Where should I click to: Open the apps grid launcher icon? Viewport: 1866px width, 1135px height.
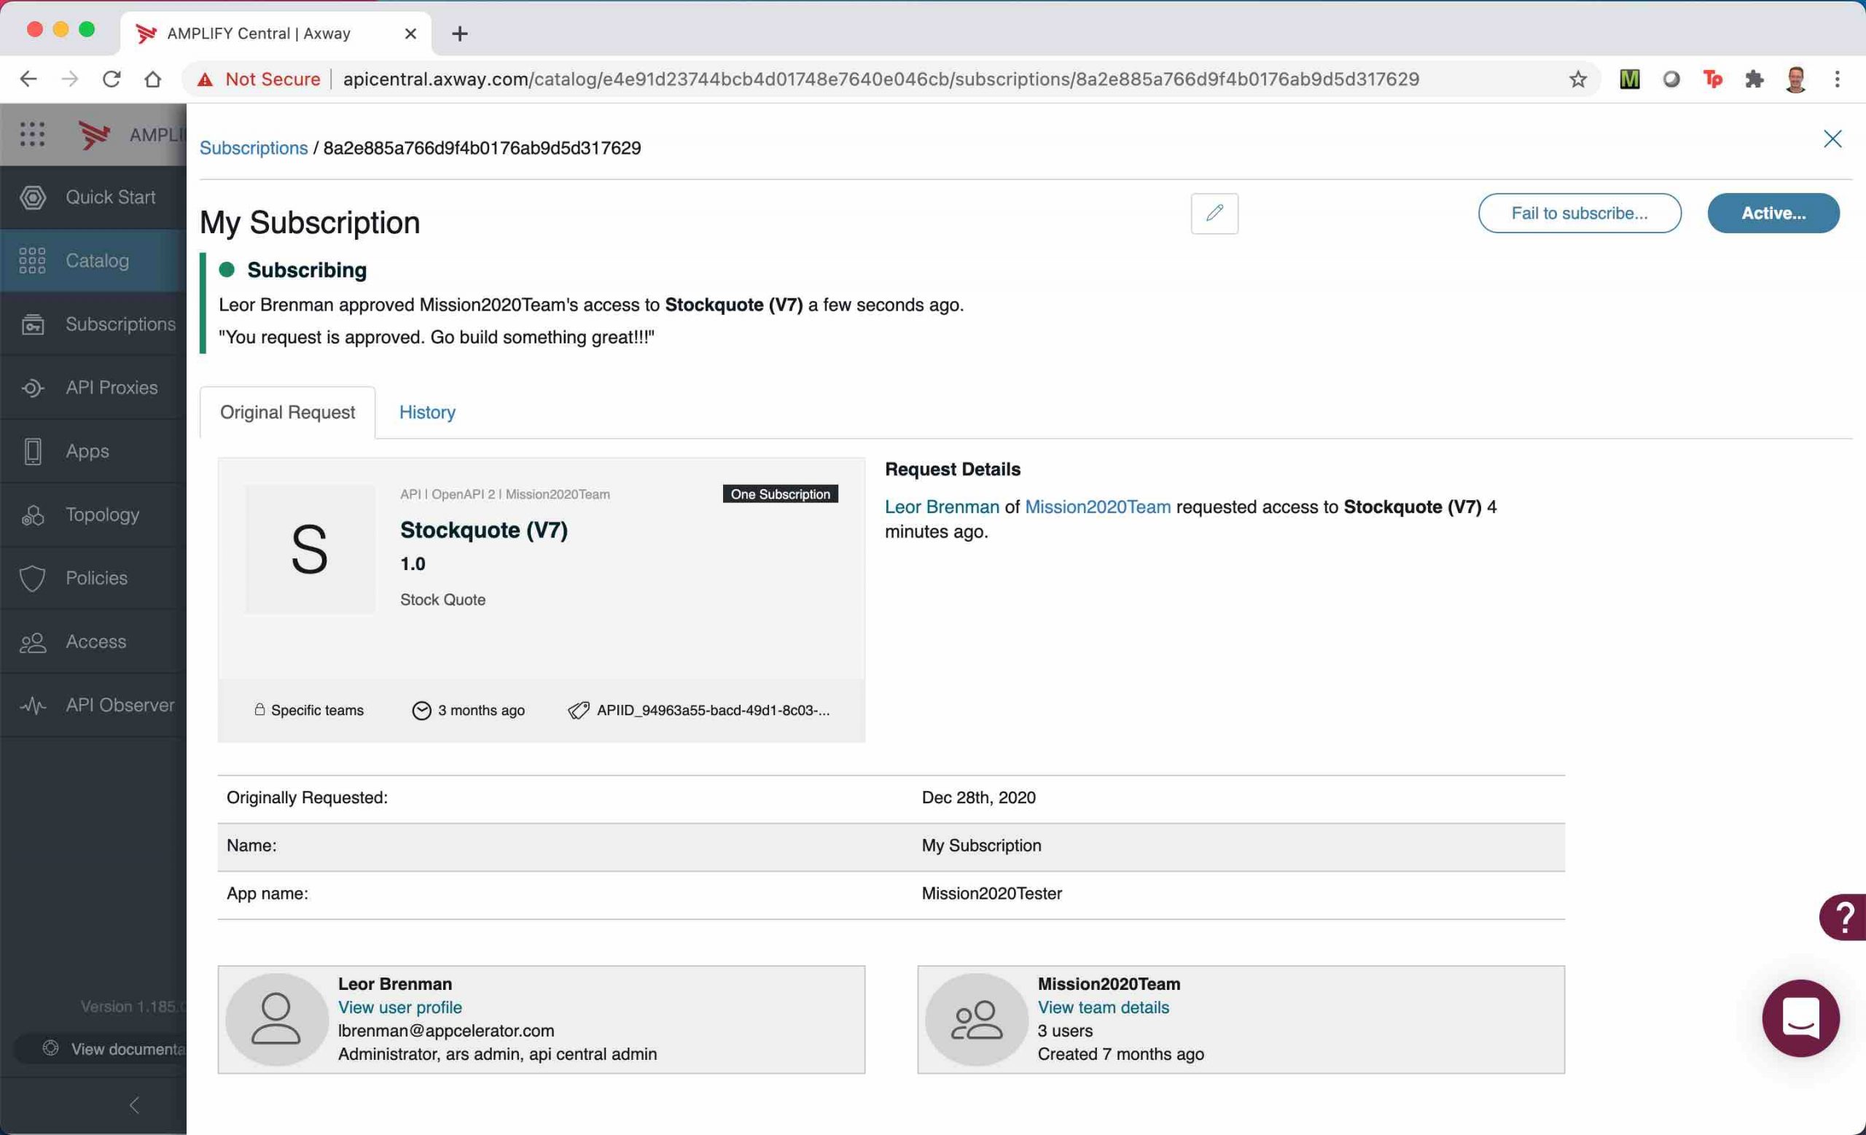[x=32, y=134]
